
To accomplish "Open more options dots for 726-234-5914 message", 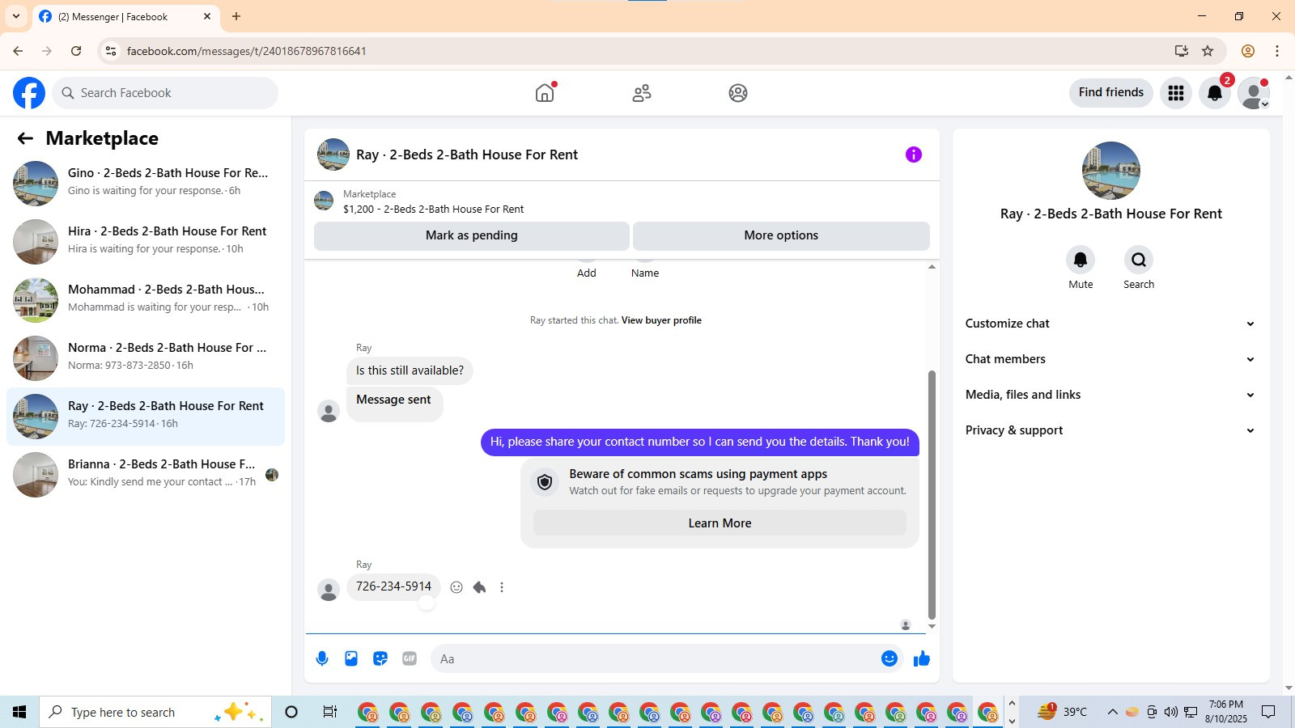I will [x=502, y=587].
